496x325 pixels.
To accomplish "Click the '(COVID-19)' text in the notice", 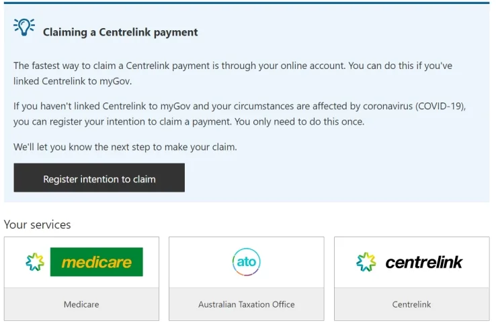I will point(442,107).
